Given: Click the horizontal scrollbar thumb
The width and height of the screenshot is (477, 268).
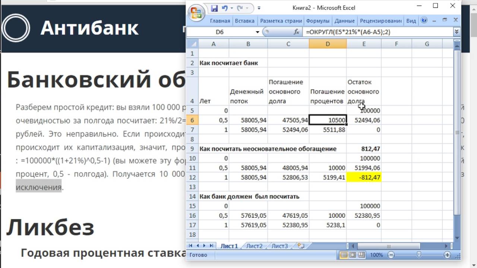Looking at the screenshot, I should pyautogui.click(x=389, y=246).
